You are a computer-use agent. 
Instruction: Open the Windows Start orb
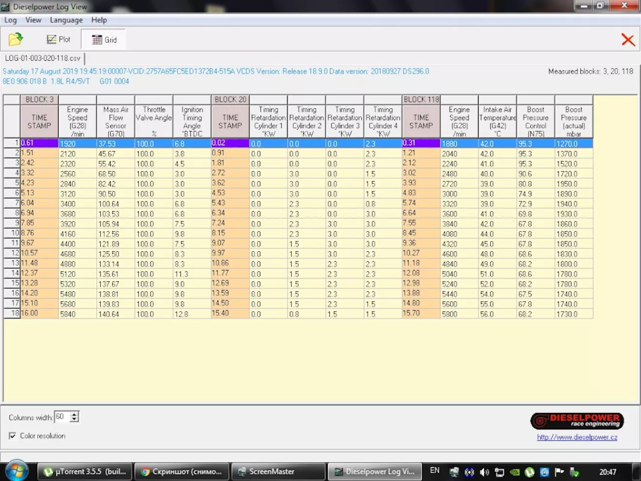[17, 471]
